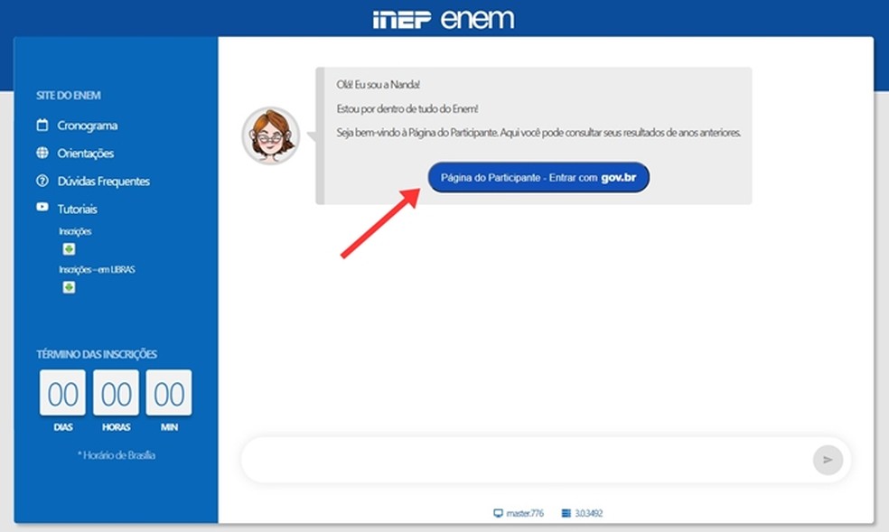This screenshot has height=532, width=889.
Task: Click the master.776 version label
Action: [x=525, y=513]
